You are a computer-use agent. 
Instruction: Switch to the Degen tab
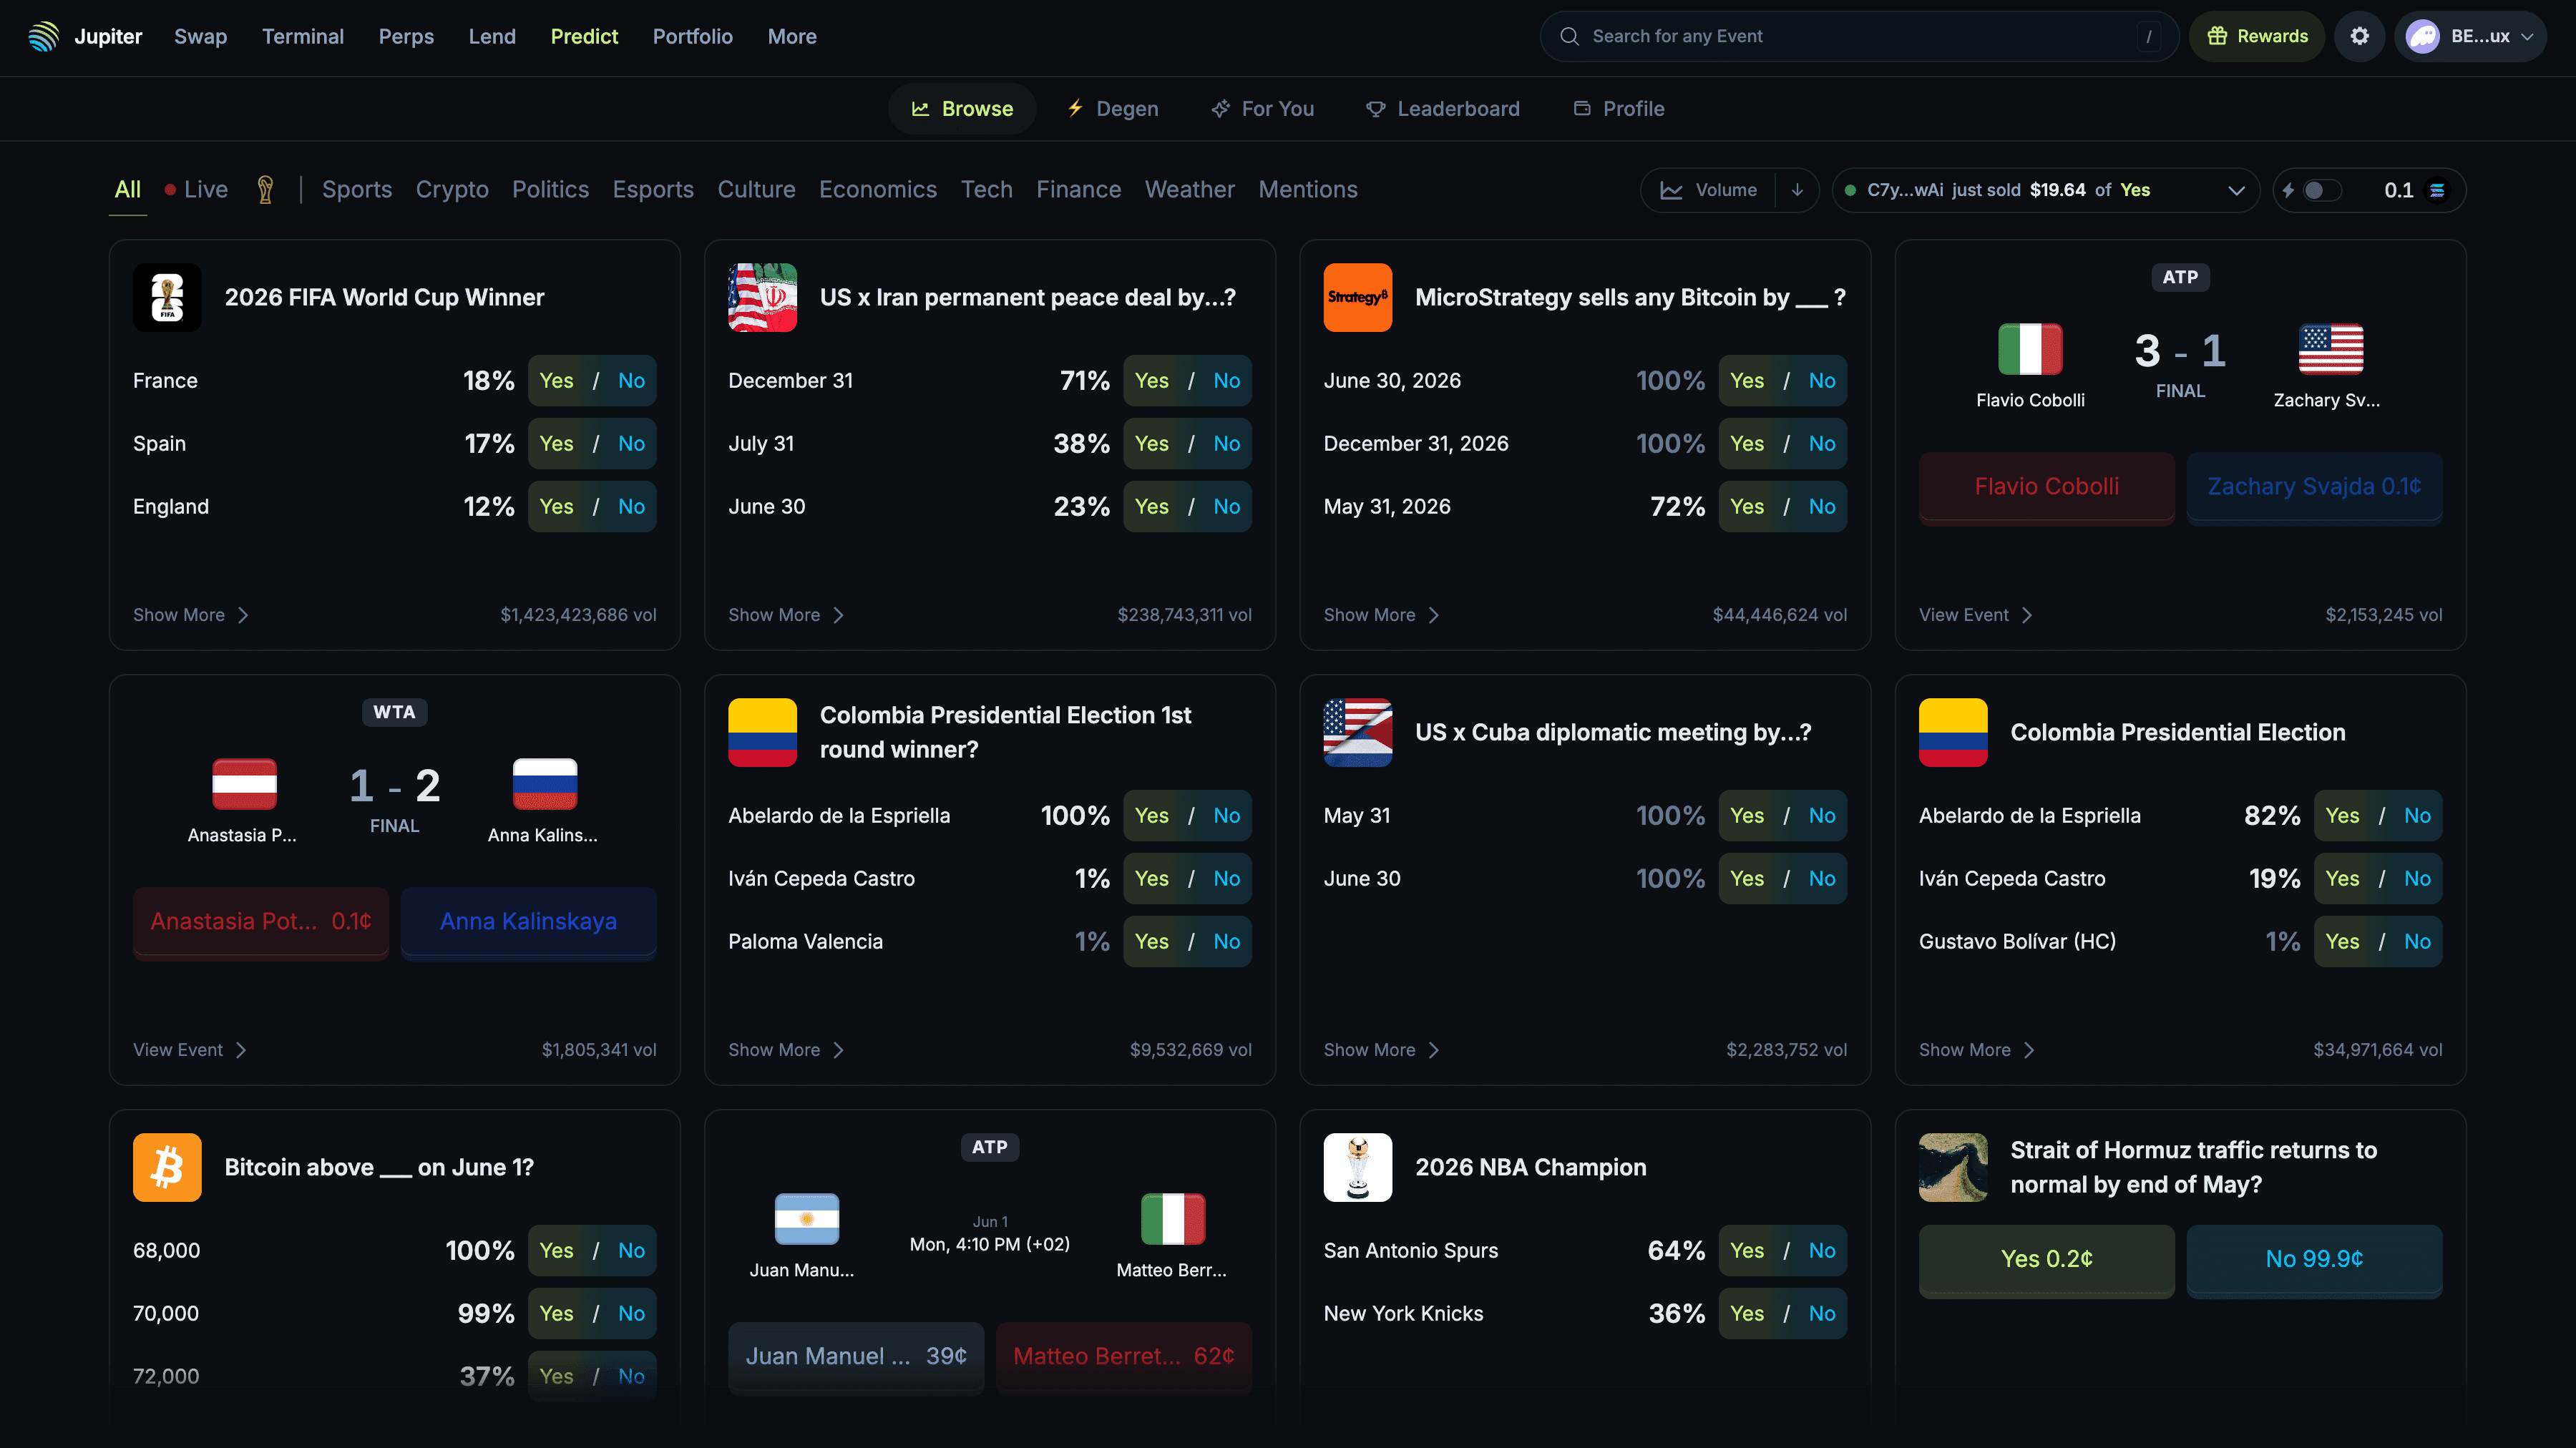click(1112, 109)
